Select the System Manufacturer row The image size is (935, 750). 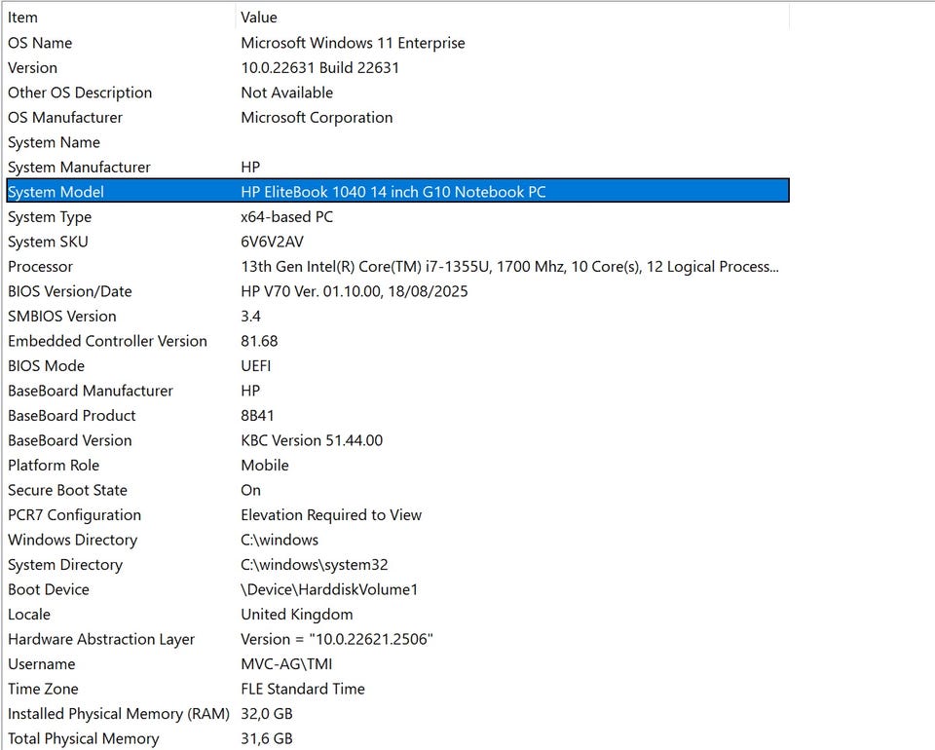tap(397, 167)
